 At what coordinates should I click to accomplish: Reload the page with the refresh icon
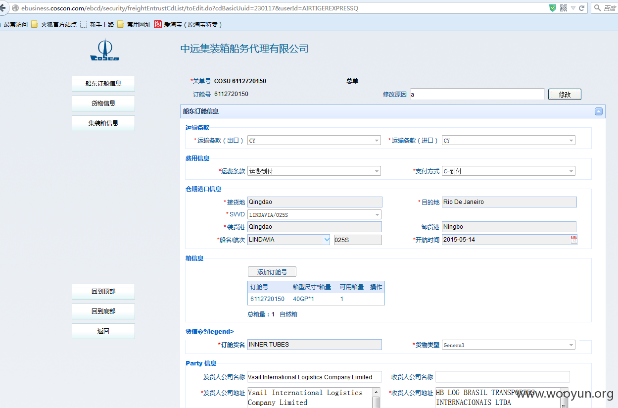pos(581,8)
